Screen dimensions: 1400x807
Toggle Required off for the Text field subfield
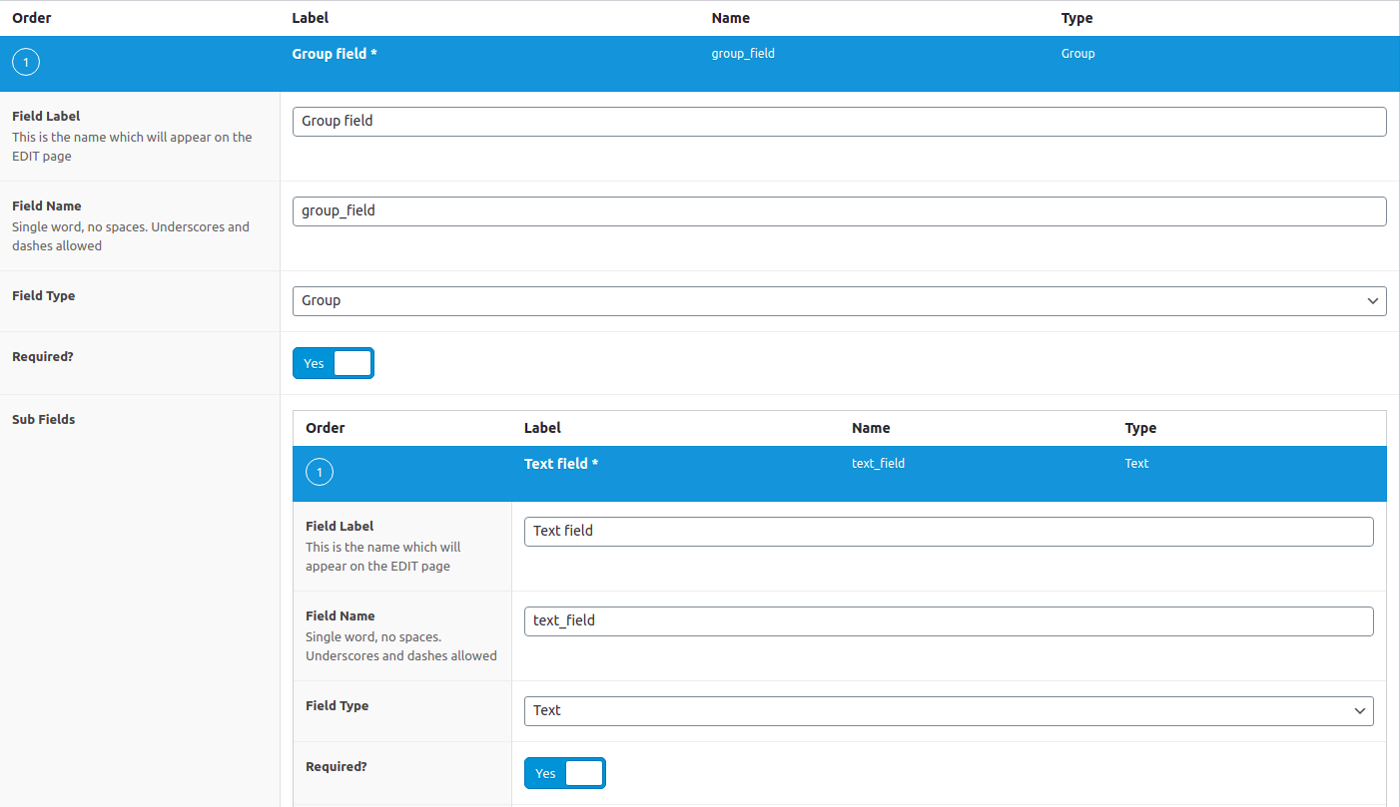click(x=565, y=772)
